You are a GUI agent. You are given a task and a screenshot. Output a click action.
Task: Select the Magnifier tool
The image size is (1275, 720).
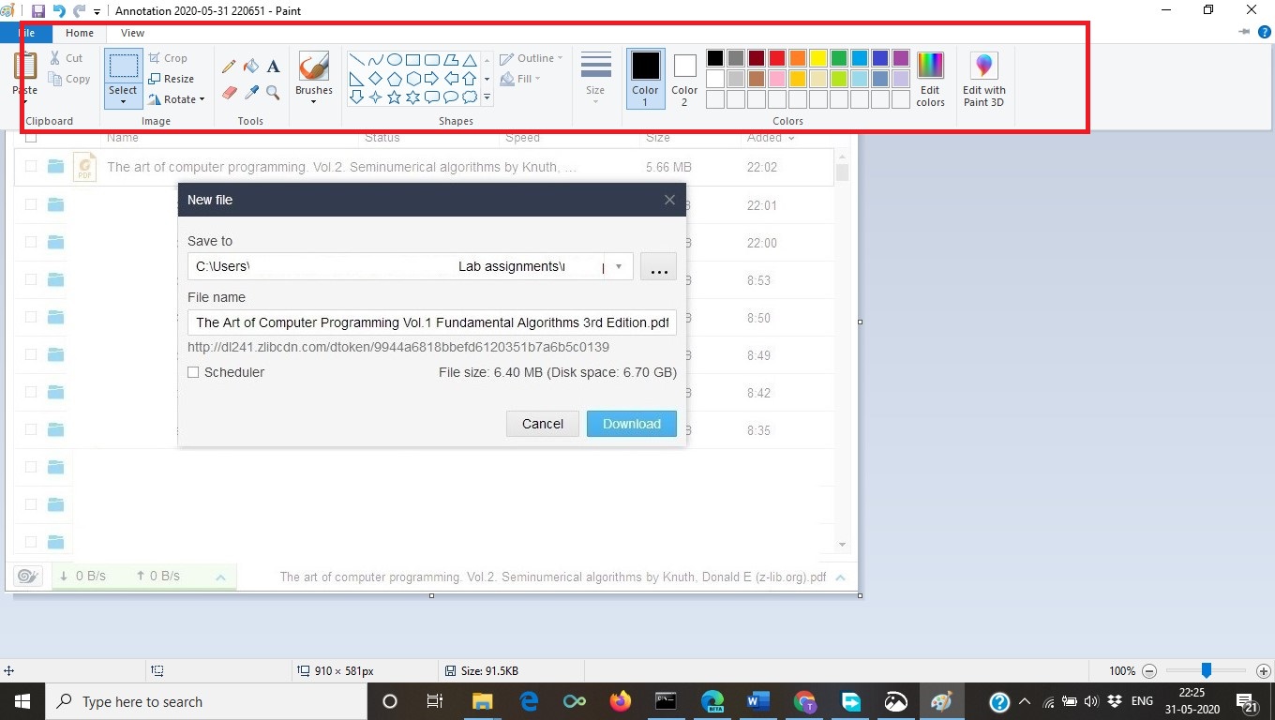coord(273,92)
